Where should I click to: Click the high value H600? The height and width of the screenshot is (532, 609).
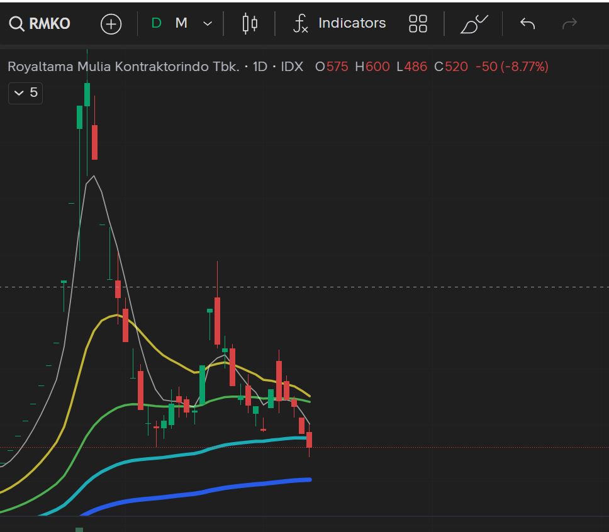[x=372, y=67]
